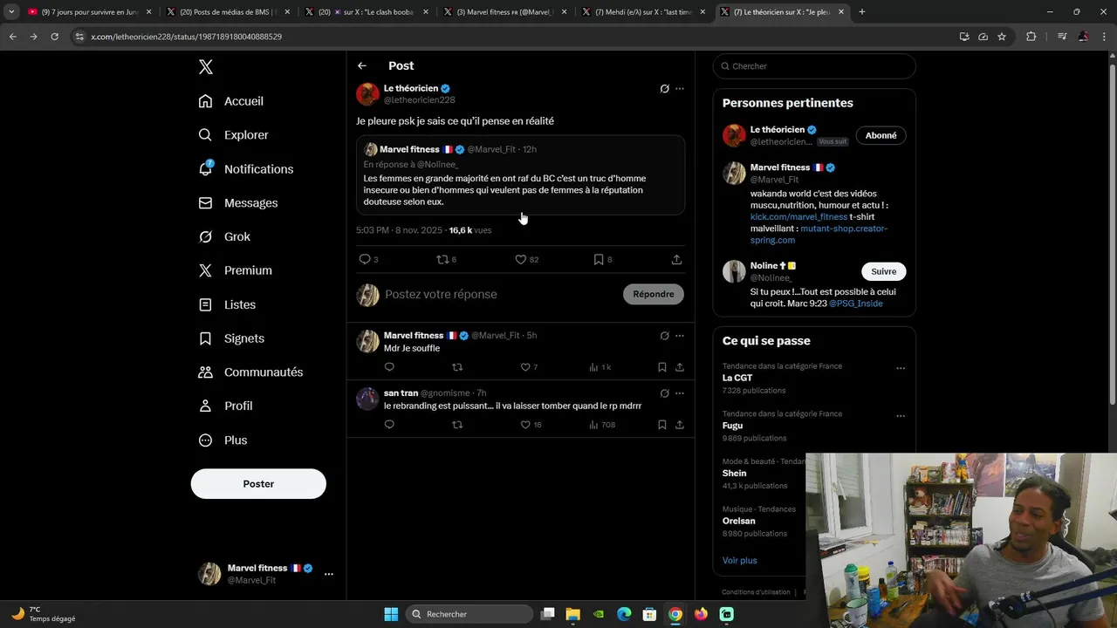Share the main post
The width and height of the screenshot is (1117, 628).
click(x=676, y=259)
